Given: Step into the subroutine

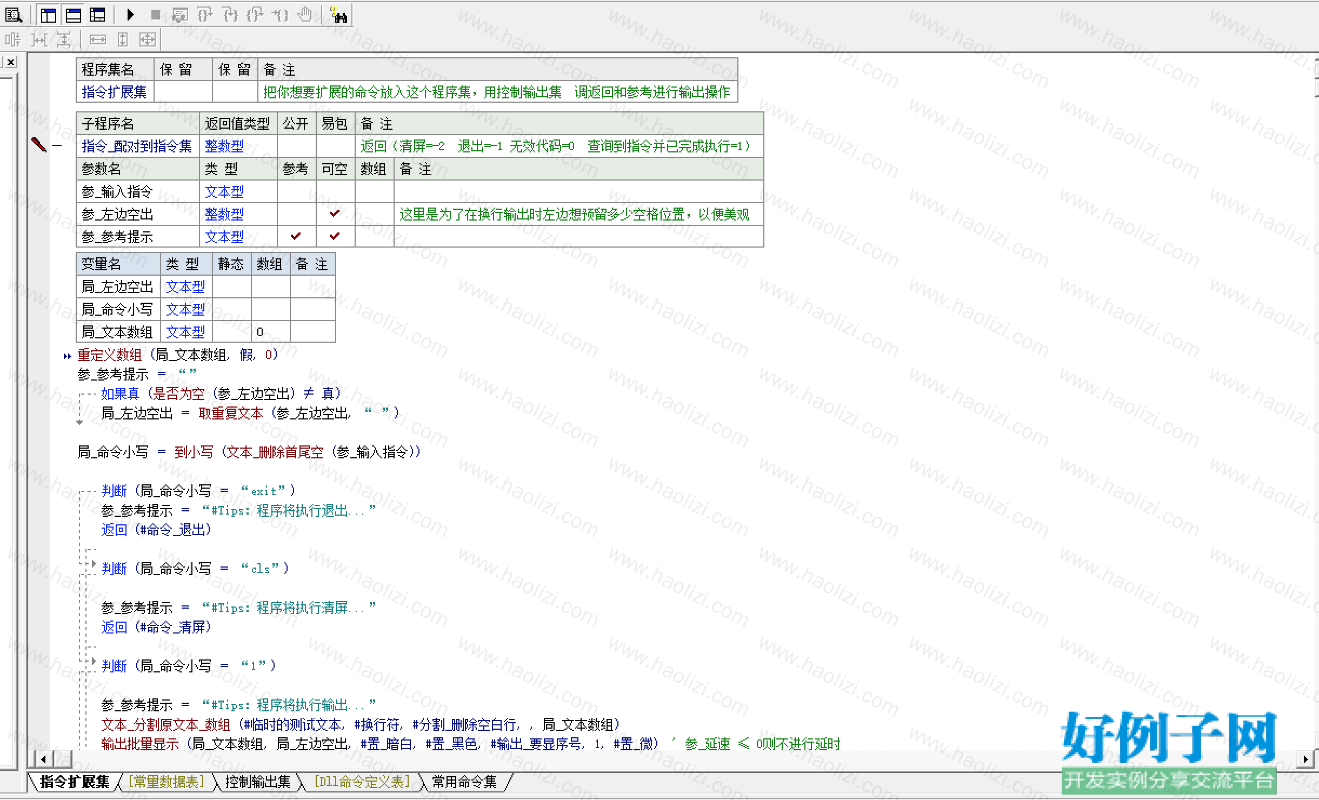Looking at the screenshot, I should pyautogui.click(x=230, y=15).
